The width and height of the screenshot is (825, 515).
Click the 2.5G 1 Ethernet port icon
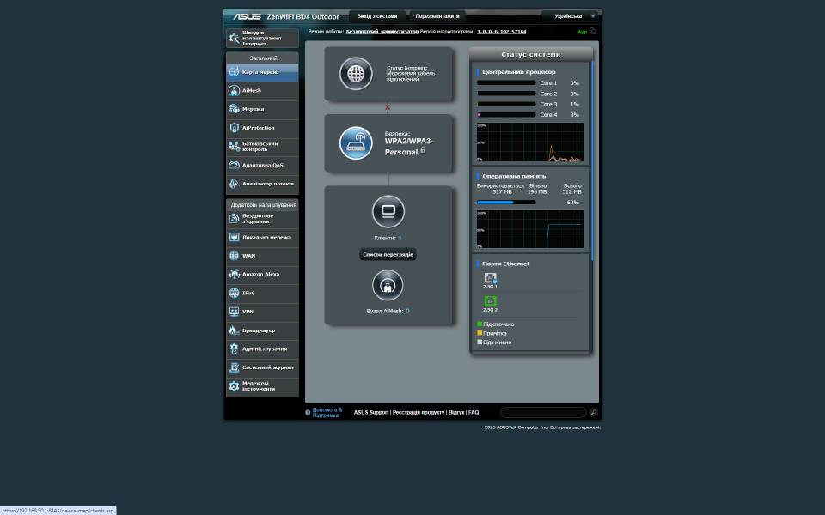coord(490,278)
